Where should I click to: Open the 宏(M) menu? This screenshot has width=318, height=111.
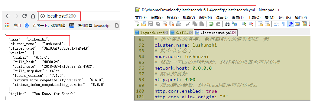tap(269, 18)
